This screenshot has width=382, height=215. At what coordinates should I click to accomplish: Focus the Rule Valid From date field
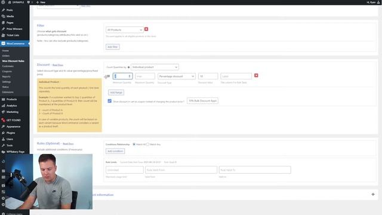181,170
